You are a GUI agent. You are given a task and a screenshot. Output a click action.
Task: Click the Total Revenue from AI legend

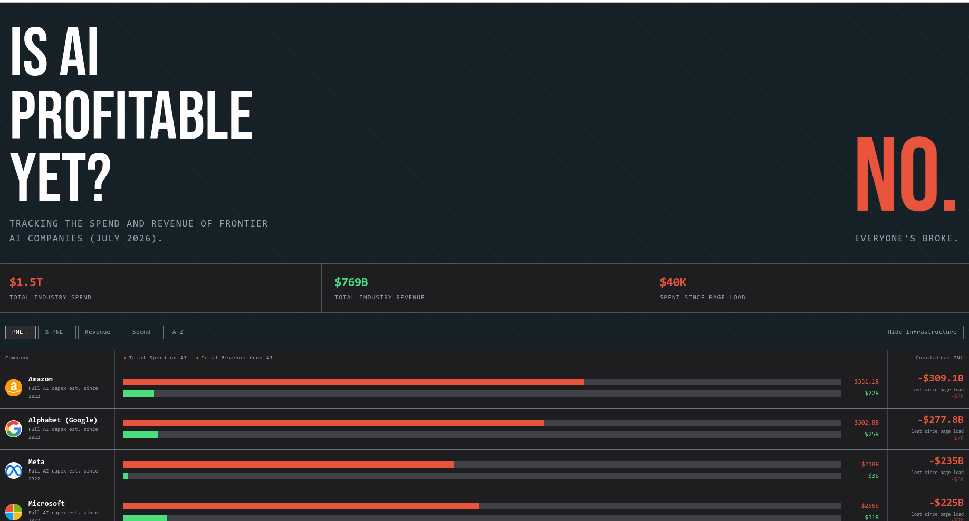click(x=235, y=358)
